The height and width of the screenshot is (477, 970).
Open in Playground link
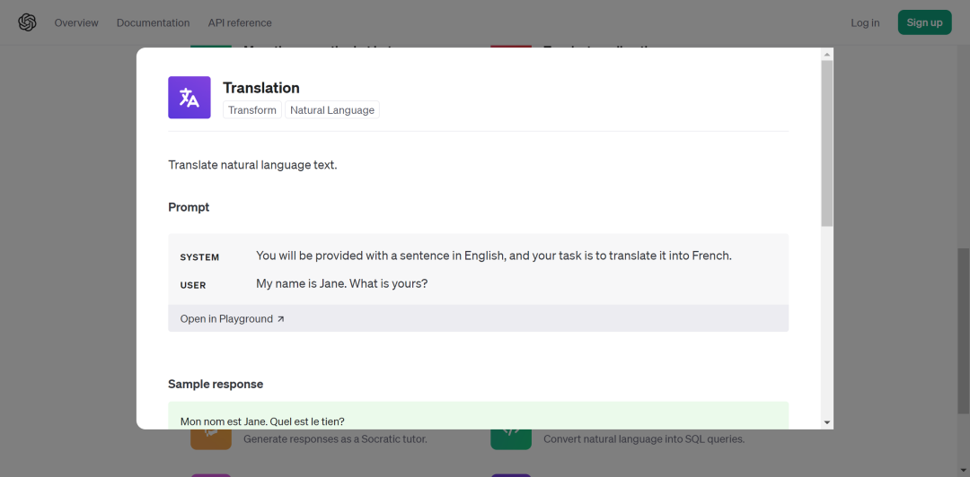tap(226, 319)
